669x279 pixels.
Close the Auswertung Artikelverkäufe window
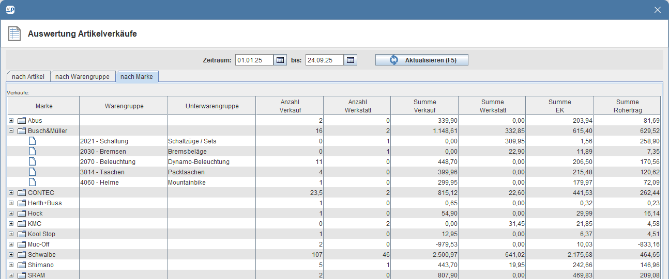click(658, 10)
